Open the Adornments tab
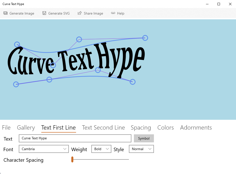 196,128
